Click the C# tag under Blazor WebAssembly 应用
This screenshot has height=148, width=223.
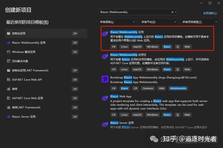[114, 47]
